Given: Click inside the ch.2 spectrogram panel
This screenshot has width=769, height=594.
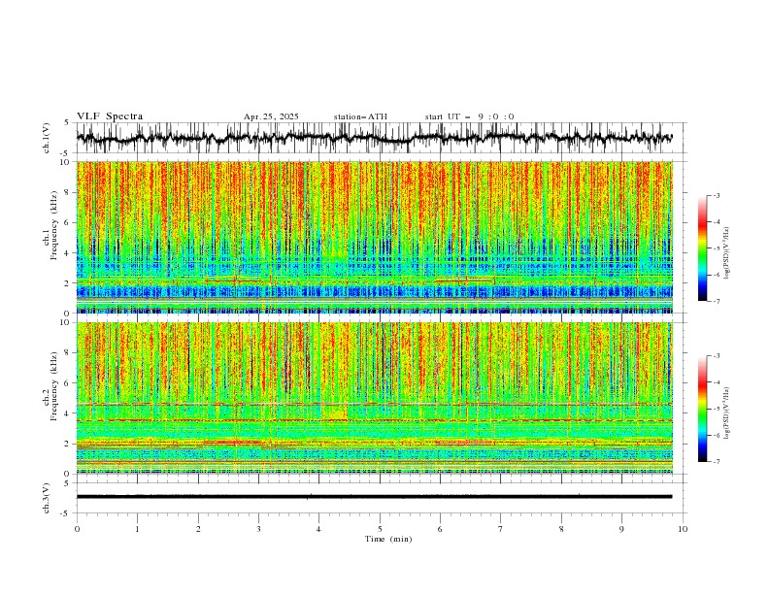Looking at the screenshot, I should tap(375, 398).
